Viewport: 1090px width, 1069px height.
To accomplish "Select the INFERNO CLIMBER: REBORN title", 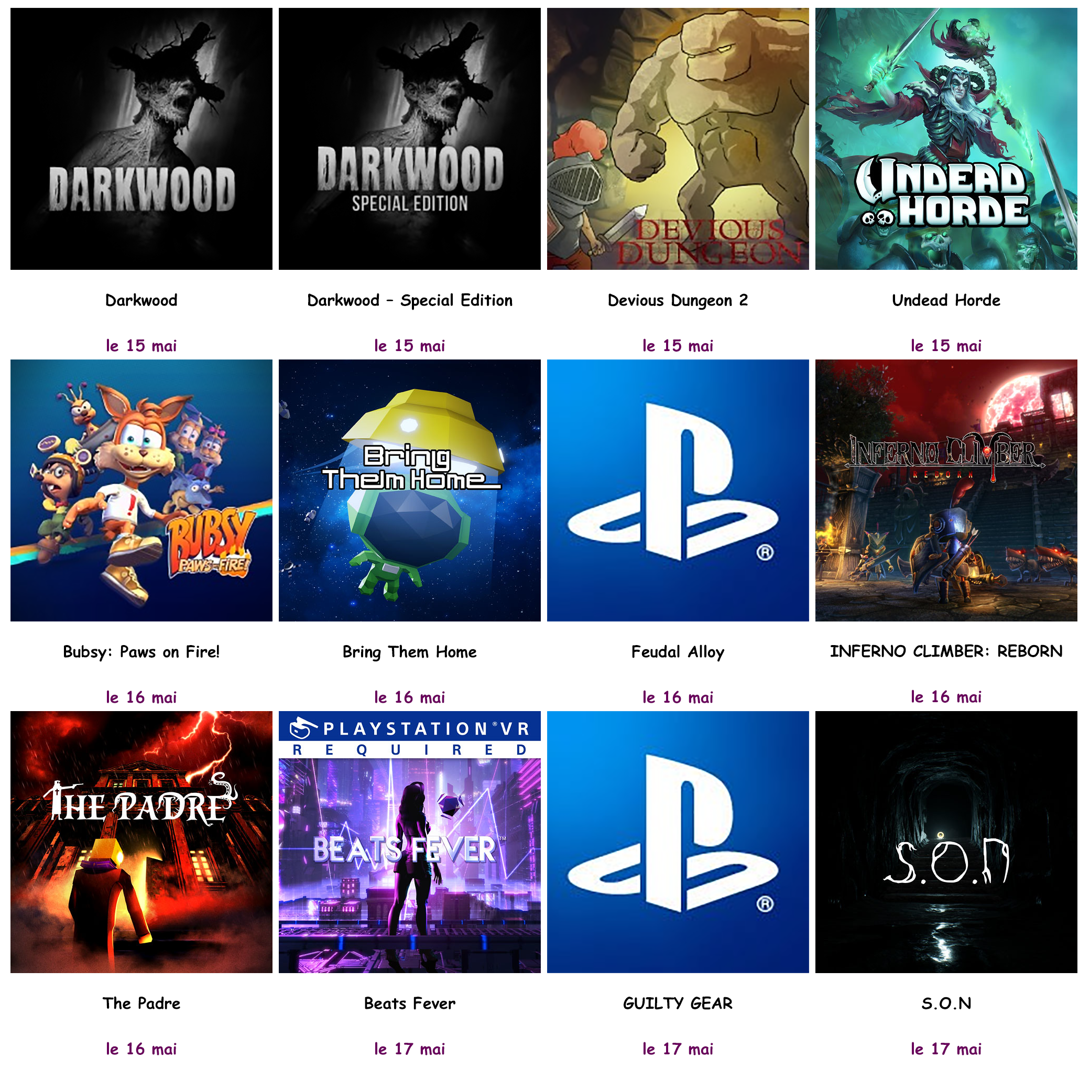I will (x=946, y=651).
